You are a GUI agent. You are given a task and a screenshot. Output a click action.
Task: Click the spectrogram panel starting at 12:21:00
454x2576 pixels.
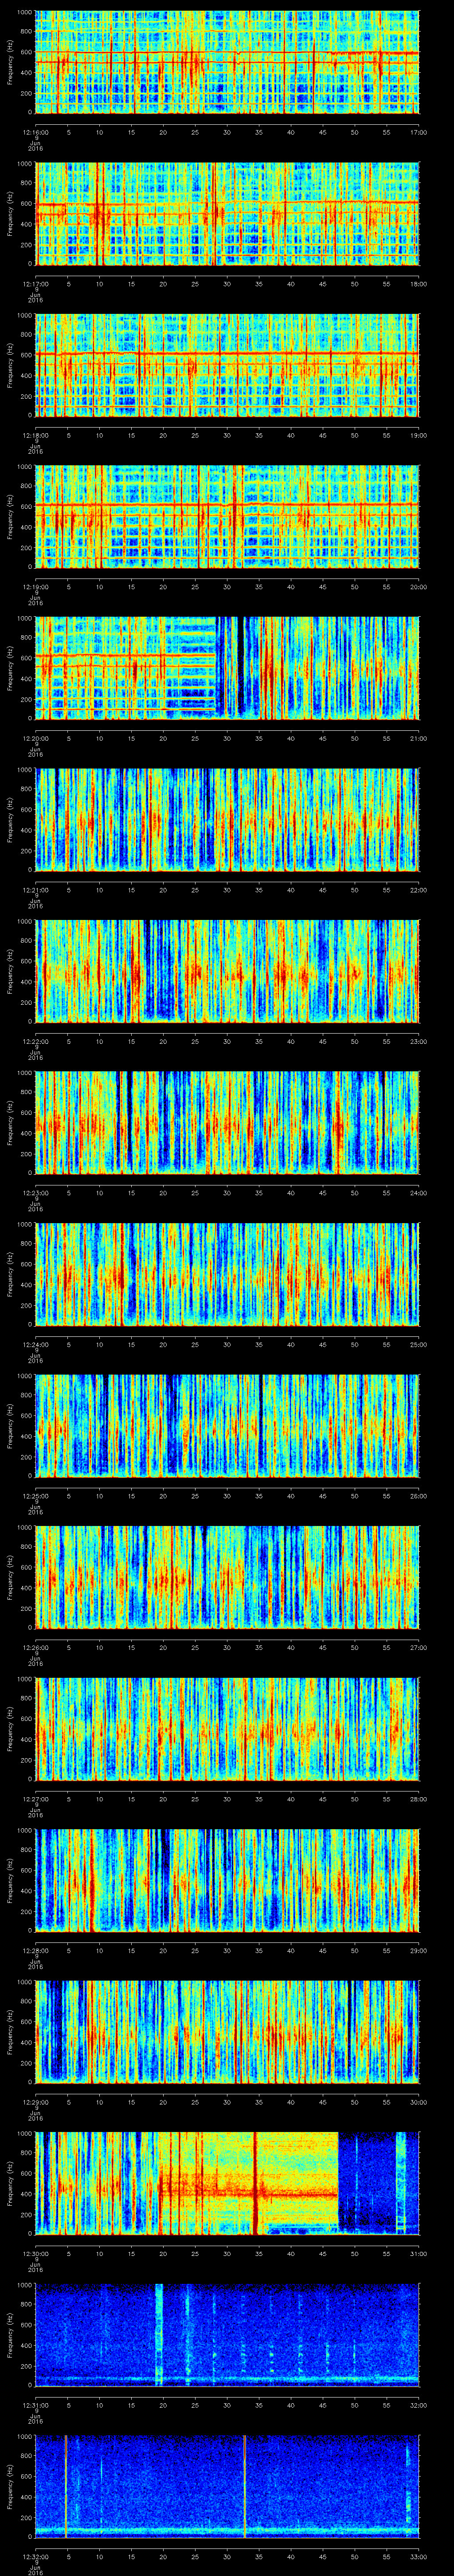pos(227,820)
